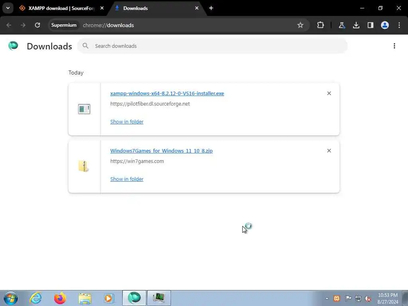408x306 pixels.
Task: Click the Supermium logo beside Downloads
Action: (13, 46)
